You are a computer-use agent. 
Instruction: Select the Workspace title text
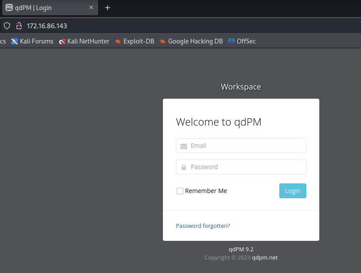(x=241, y=87)
